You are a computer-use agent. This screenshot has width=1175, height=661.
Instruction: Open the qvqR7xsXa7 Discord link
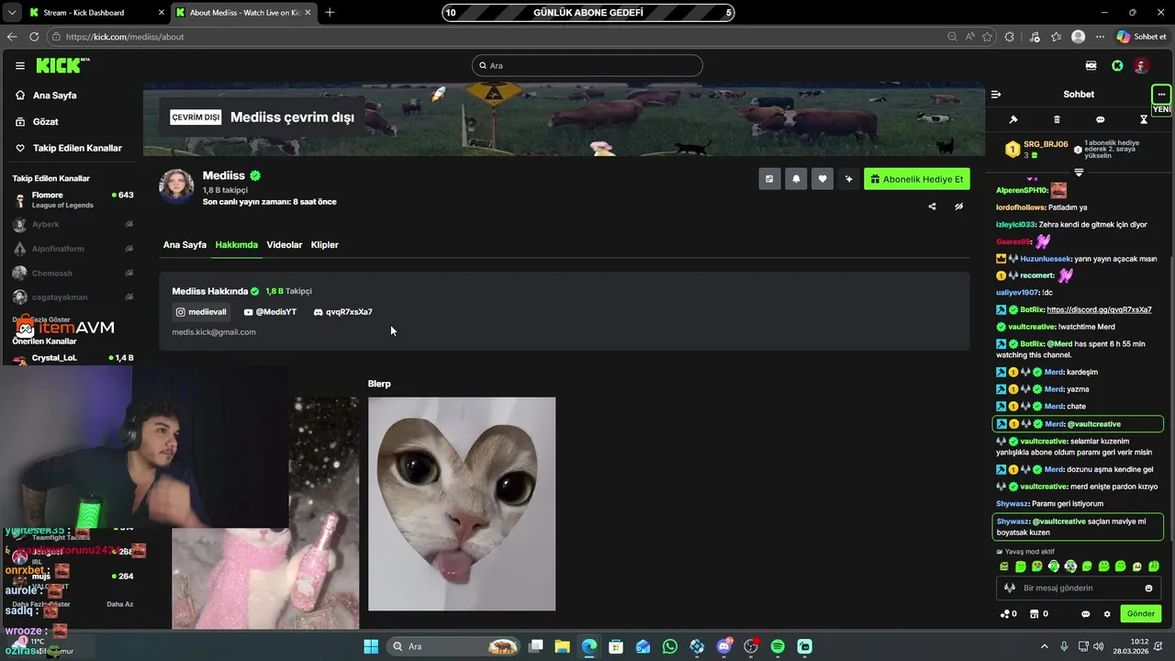[342, 312]
